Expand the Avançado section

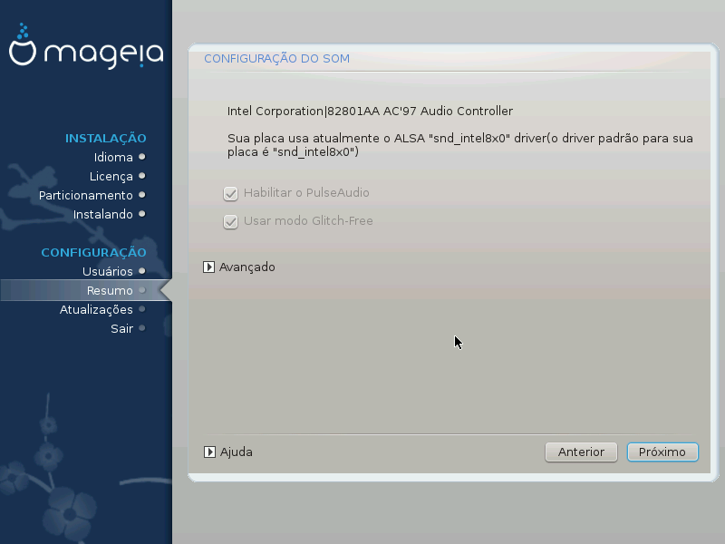click(x=209, y=267)
